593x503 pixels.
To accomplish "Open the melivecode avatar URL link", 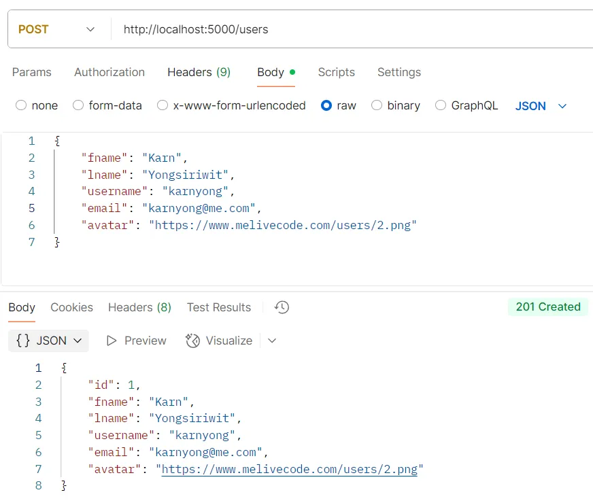I will pos(291,469).
